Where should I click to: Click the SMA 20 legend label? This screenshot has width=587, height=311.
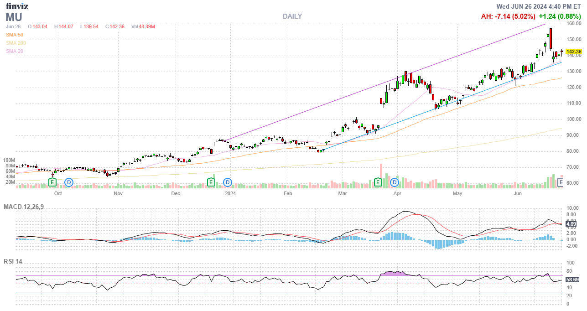15,51
